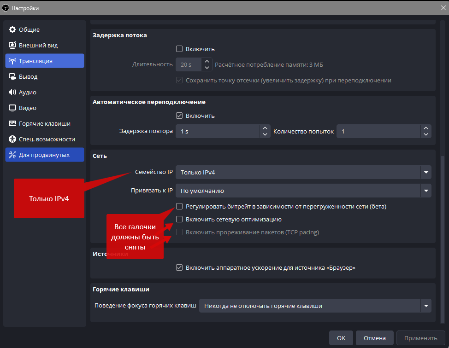Open the Семейство IP dropdown
The image size is (449, 348).
tap(303, 172)
